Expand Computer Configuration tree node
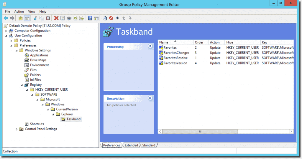302x159 pixels. pos(6,31)
